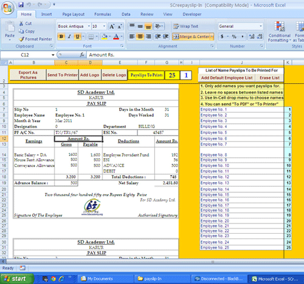Click Insert Function fx icon
The image size is (304, 284).
click(81, 55)
